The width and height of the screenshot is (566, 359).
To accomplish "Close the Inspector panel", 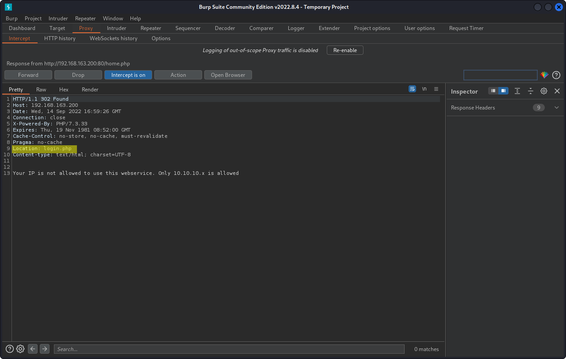I will point(557,91).
